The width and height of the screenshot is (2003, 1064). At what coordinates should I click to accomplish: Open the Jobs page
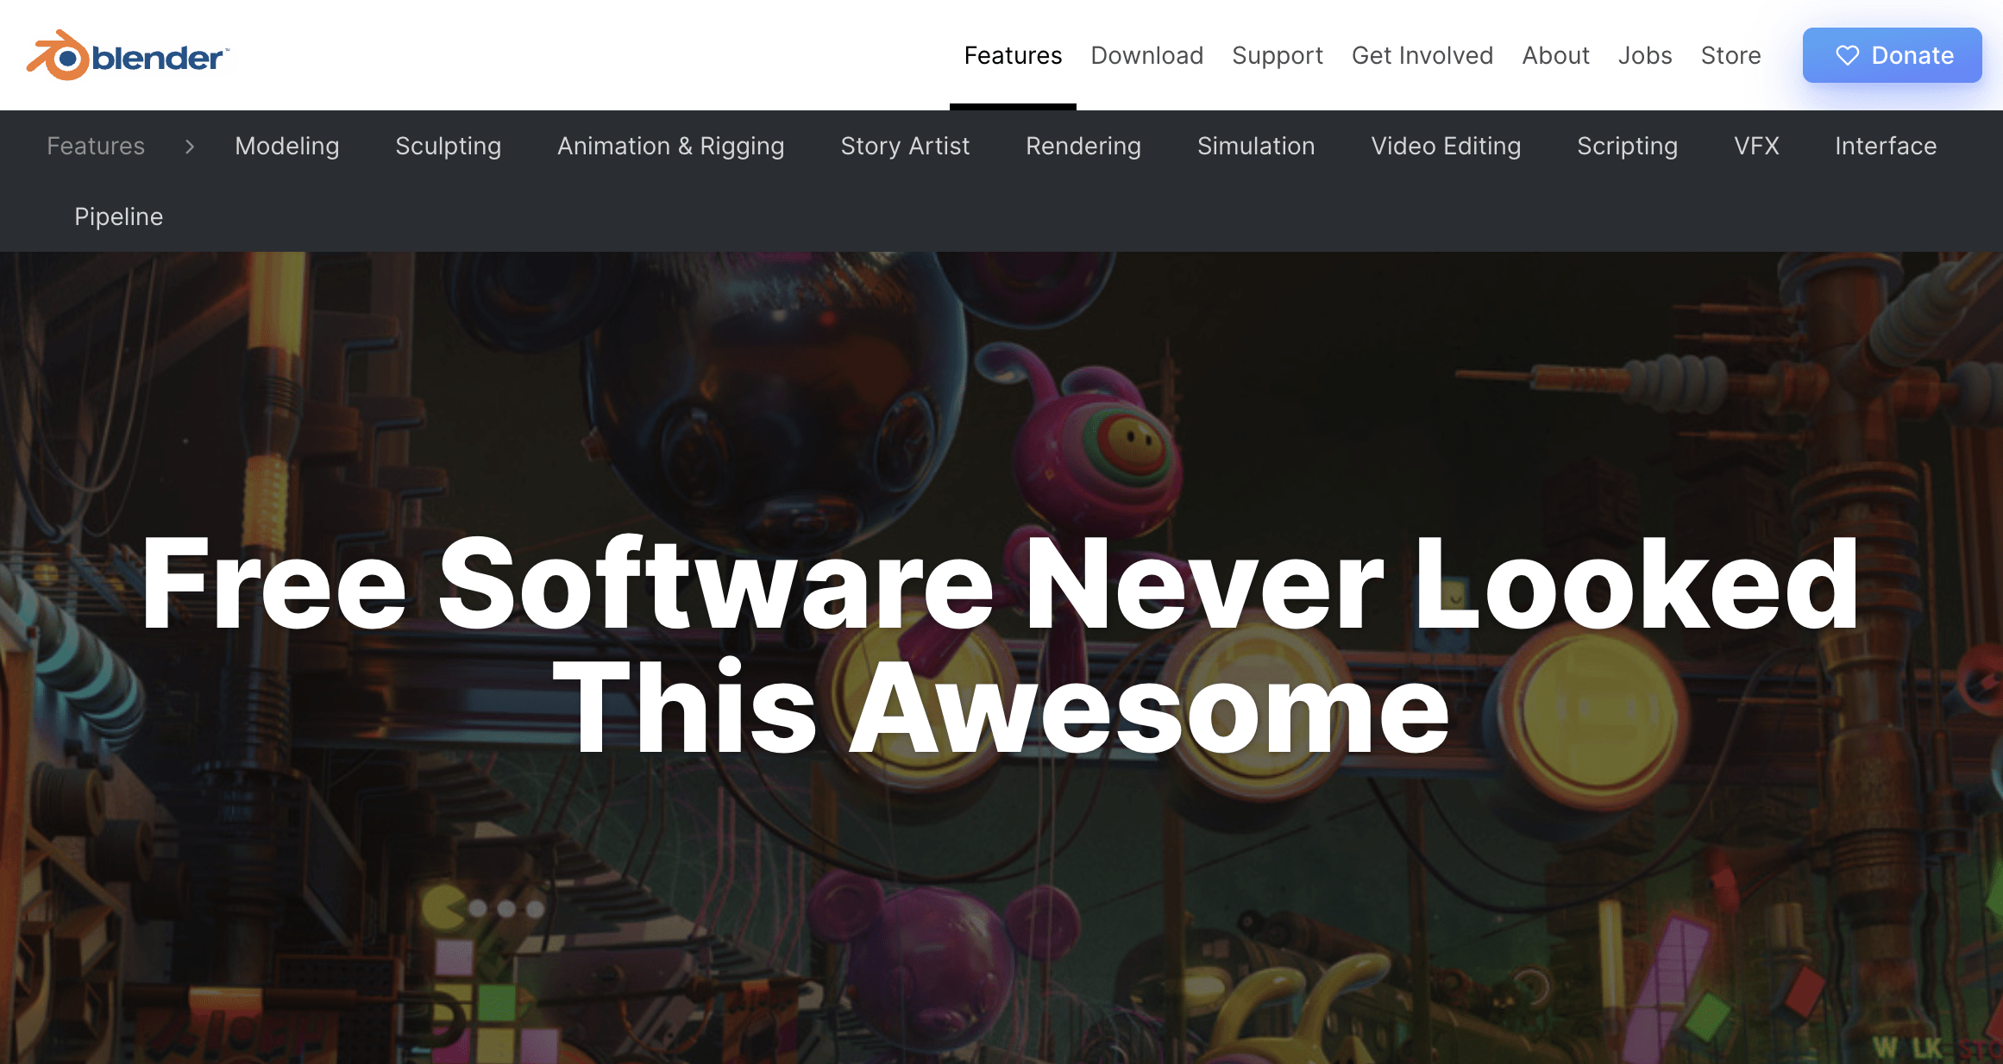point(1644,55)
